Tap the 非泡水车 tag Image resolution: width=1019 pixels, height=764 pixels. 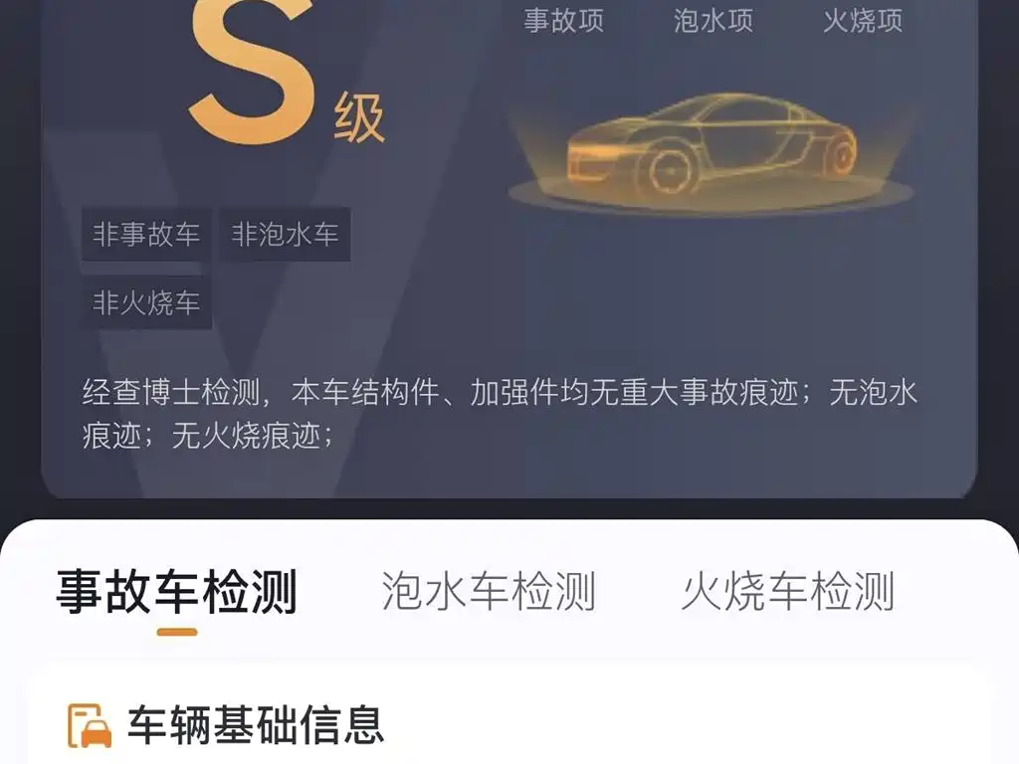(x=286, y=234)
